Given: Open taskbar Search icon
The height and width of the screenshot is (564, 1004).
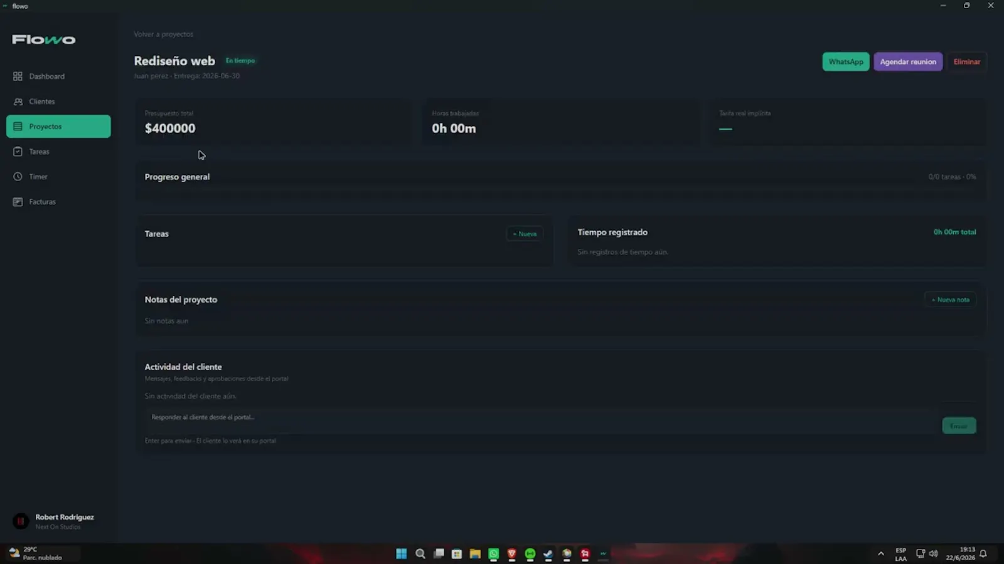Looking at the screenshot, I should pyautogui.click(x=420, y=554).
